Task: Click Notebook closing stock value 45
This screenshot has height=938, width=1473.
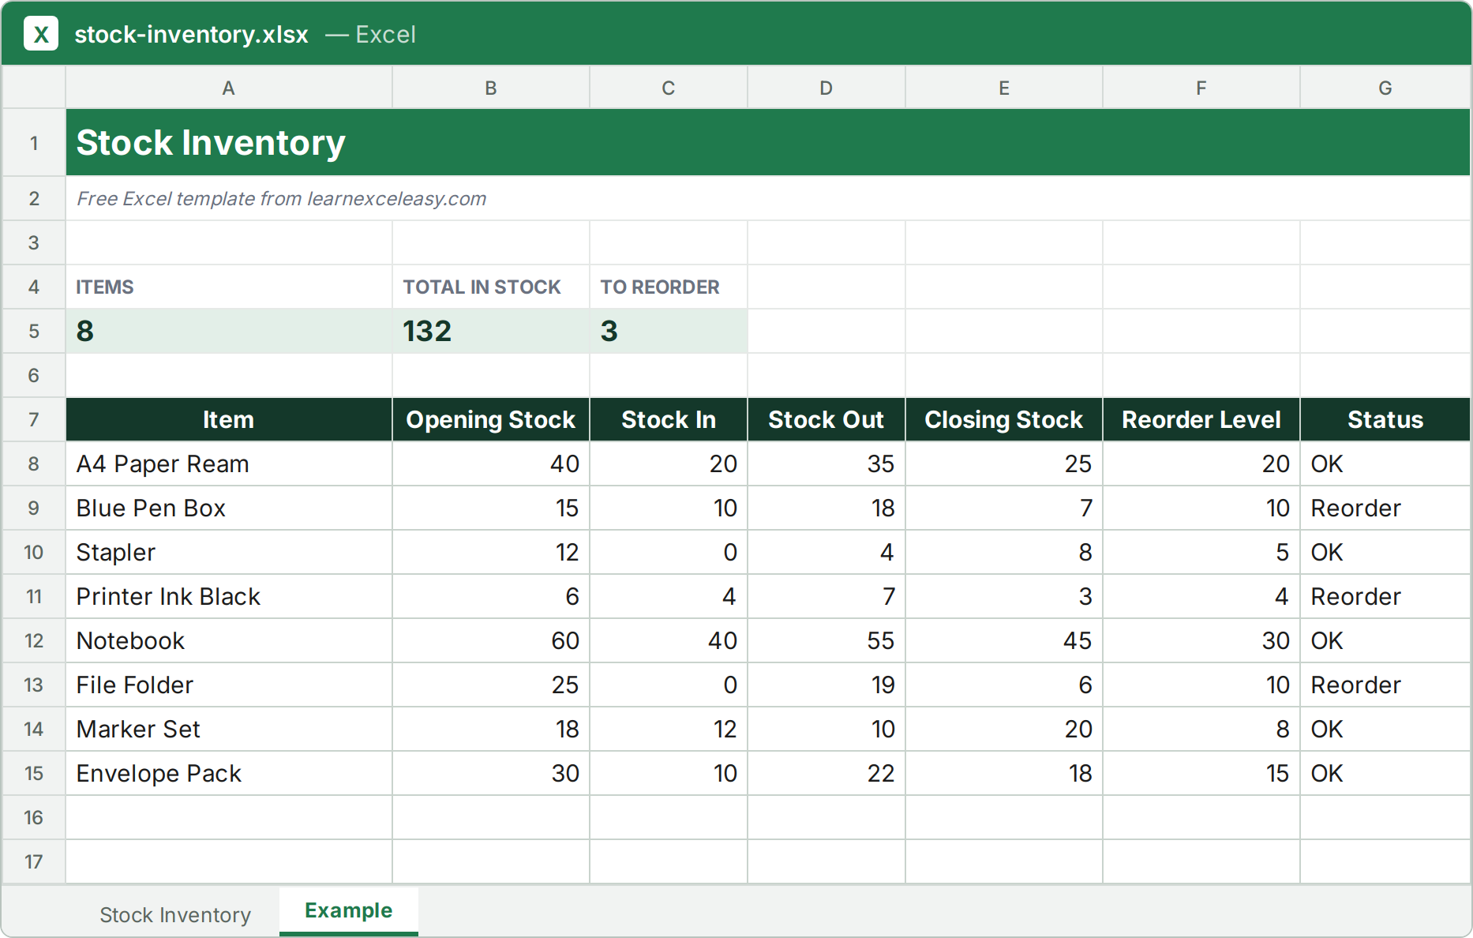Action: tap(1004, 640)
